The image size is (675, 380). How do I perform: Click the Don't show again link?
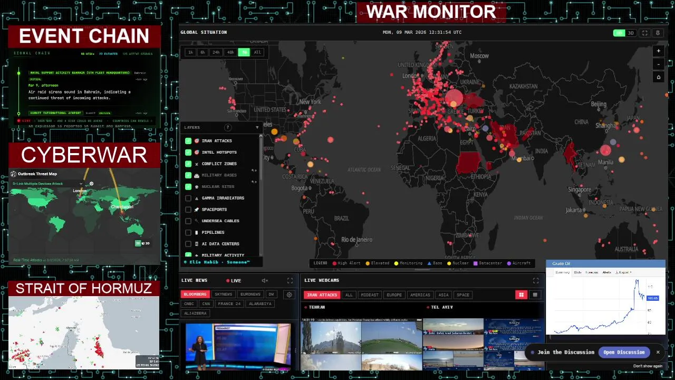click(x=648, y=366)
